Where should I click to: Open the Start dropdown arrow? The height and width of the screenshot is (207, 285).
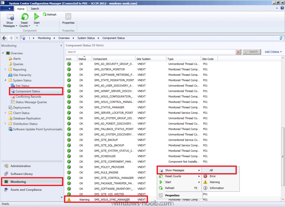(x=37, y=26)
